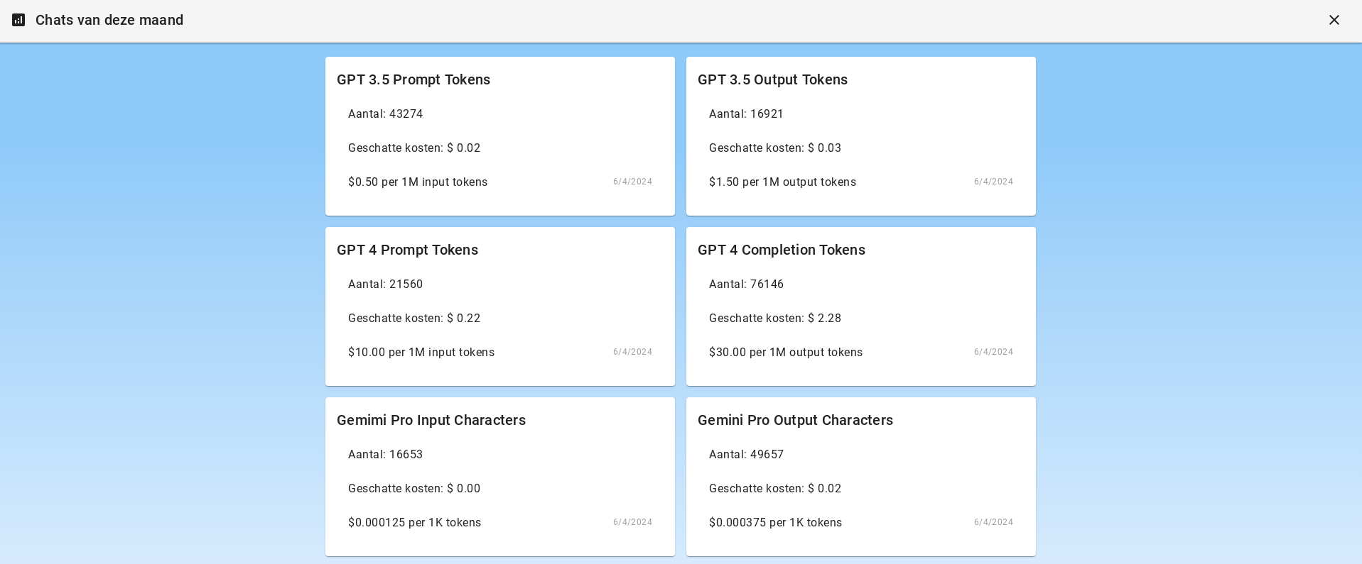Click 'Aantal: 16653' value
The height and width of the screenshot is (564, 1362).
tap(386, 454)
